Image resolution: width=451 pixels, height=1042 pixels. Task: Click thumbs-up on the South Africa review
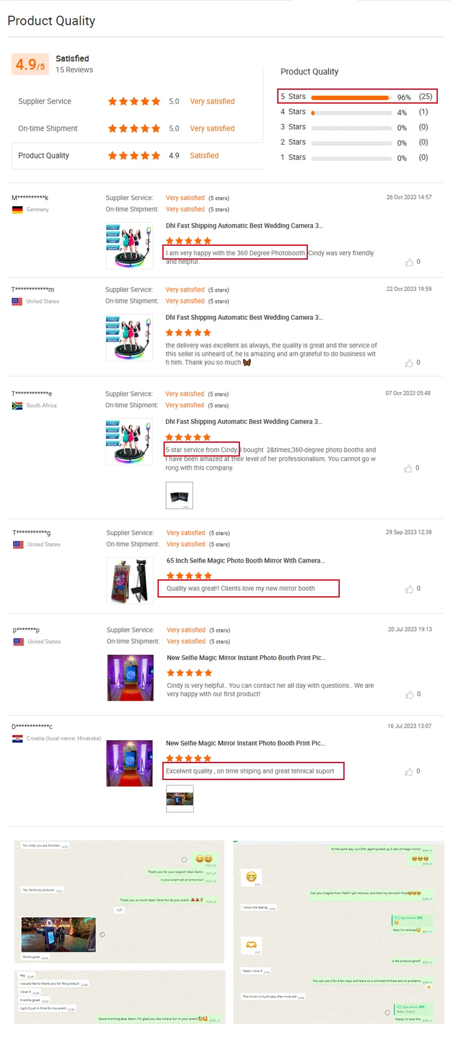408,468
